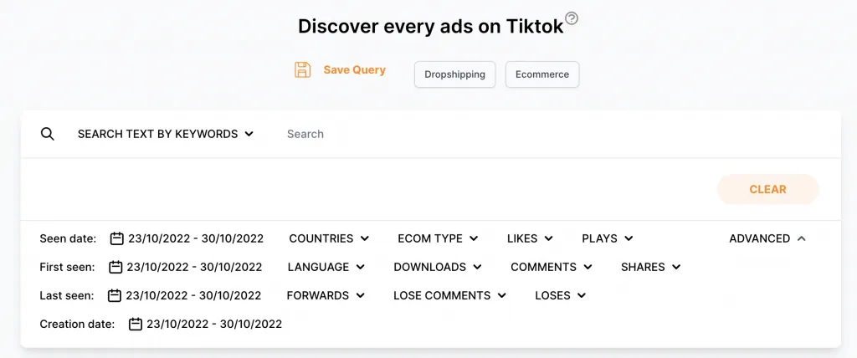
Task: Click the First seen calendar icon
Action: click(115, 267)
